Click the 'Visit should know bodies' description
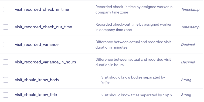This screenshot has height=102, width=204. pos(133,80)
